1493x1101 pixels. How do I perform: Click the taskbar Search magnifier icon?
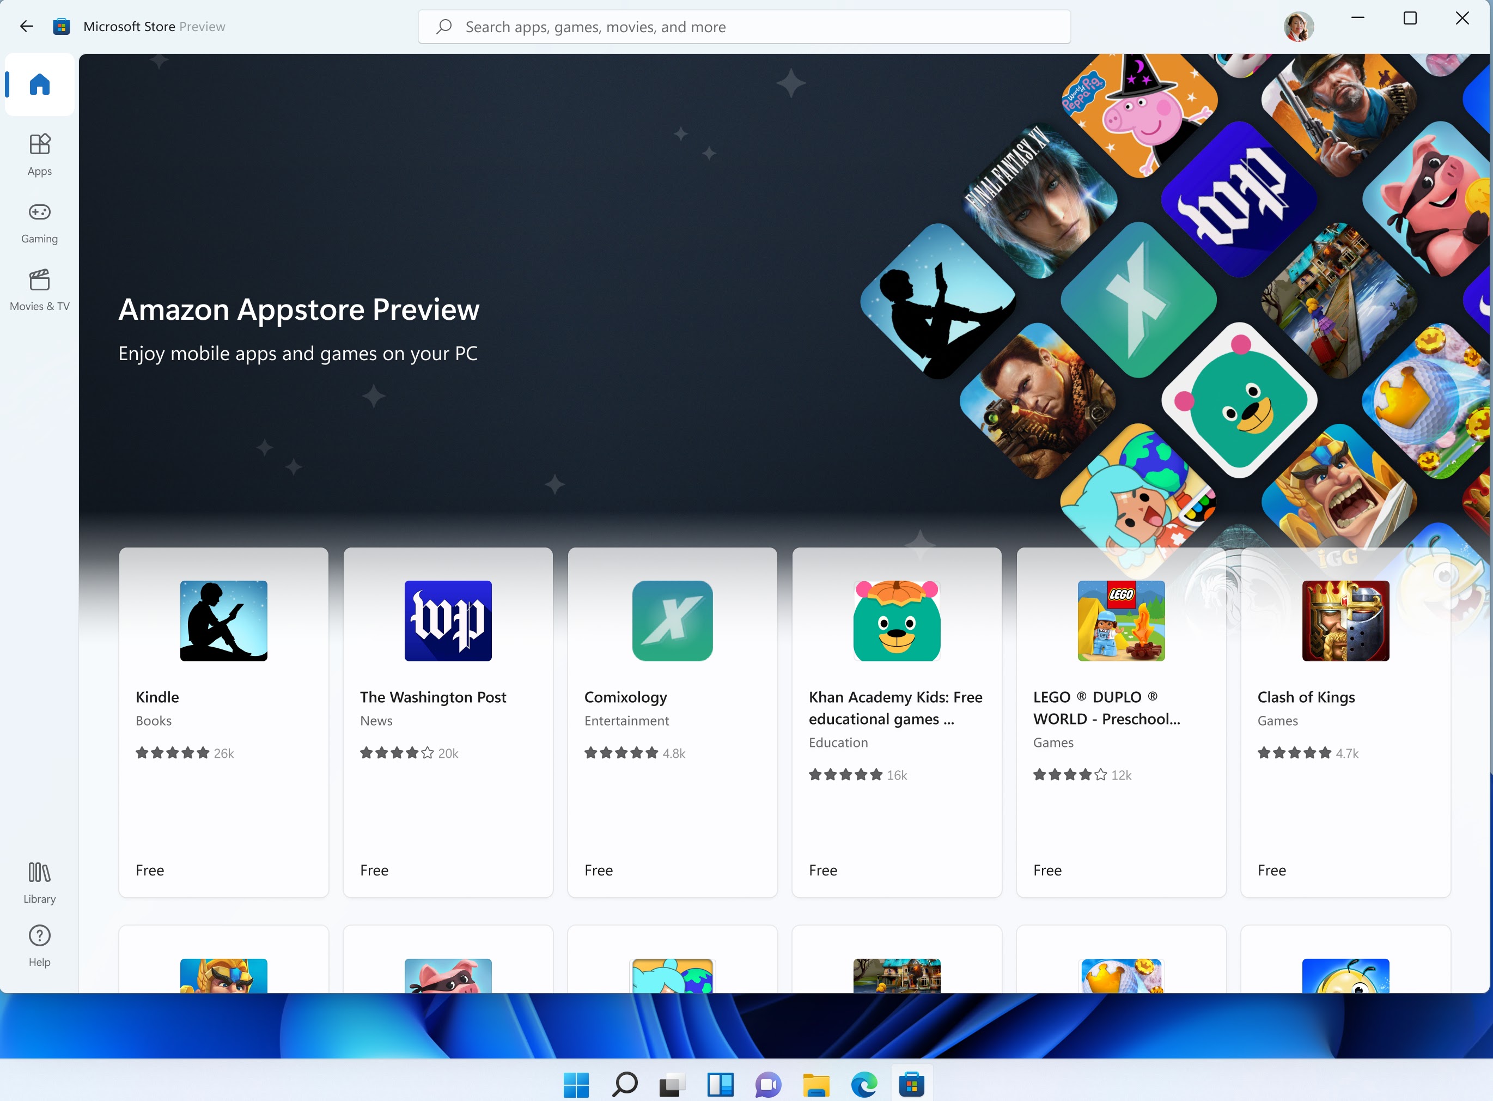(x=624, y=1084)
